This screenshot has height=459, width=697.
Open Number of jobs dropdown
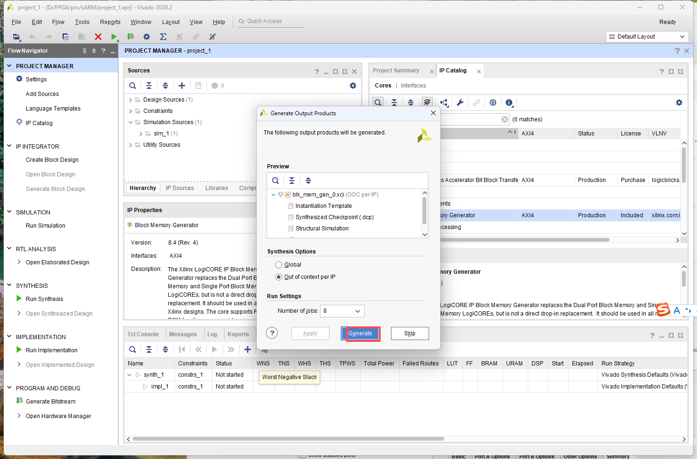coord(342,311)
